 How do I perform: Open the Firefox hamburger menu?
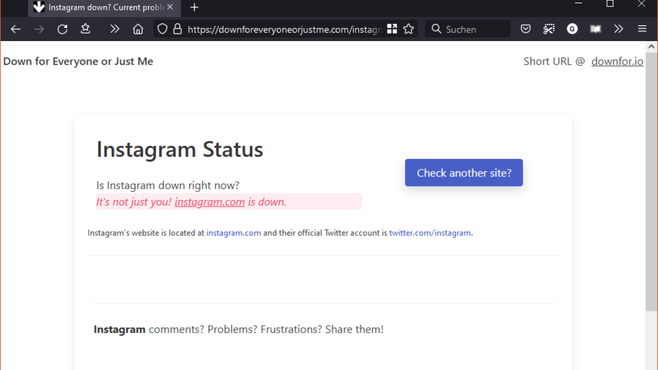click(642, 29)
